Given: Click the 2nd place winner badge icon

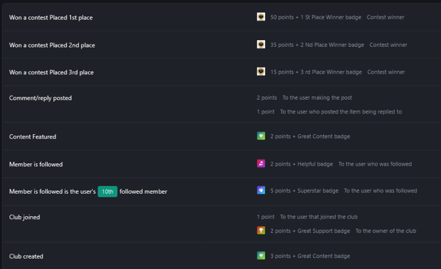Looking at the screenshot, I should pos(261,45).
